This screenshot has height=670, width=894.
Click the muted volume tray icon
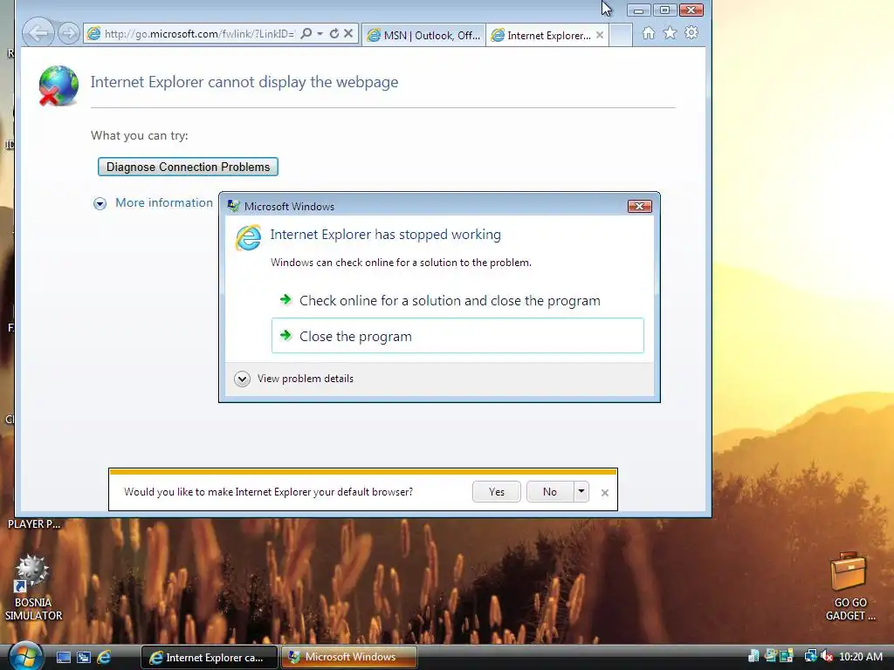(x=826, y=656)
